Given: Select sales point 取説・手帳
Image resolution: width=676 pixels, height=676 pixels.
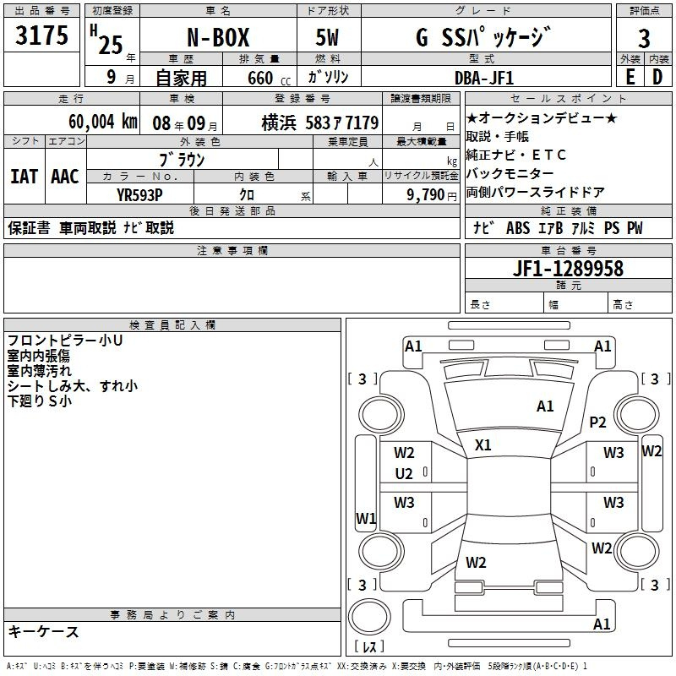Looking at the screenshot, I should (x=498, y=136).
